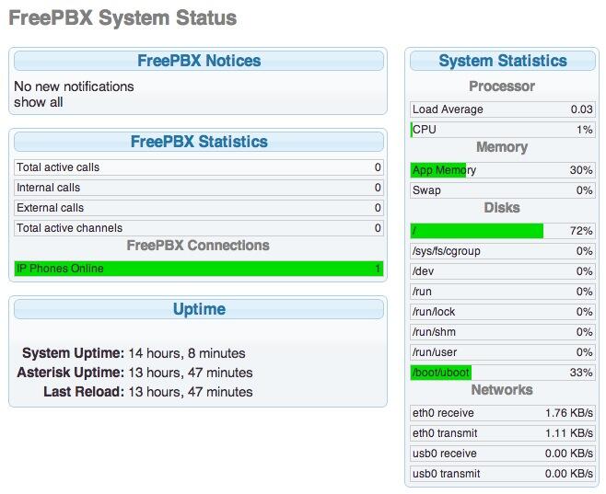Click the 'show all' notifications link
This screenshot has width=606, height=494.
(x=39, y=102)
